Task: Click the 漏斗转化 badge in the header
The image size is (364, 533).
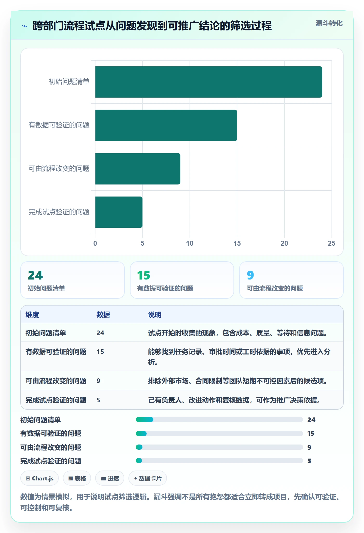Action: click(329, 23)
